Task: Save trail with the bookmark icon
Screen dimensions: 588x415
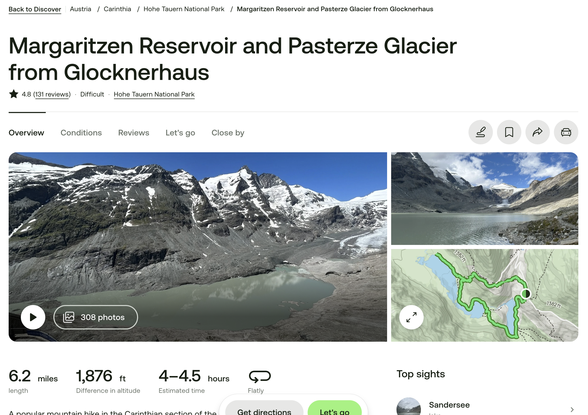Action: (x=509, y=132)
